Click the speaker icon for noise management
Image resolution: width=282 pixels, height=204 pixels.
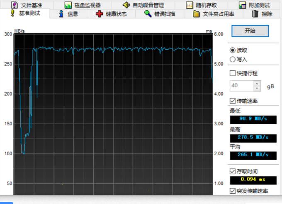tap(126, 5)
